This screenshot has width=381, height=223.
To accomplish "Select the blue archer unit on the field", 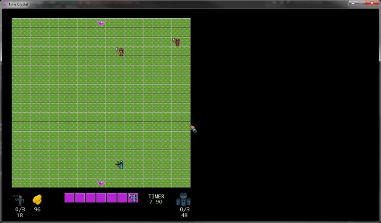I will pyautogui.click(x=120, y=165).
